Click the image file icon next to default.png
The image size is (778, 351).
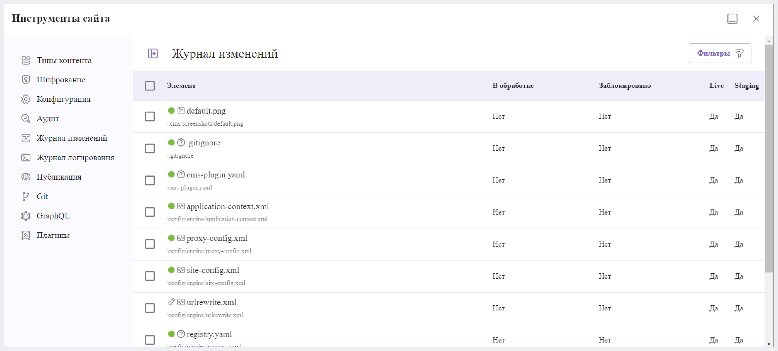tap(181, 110)
